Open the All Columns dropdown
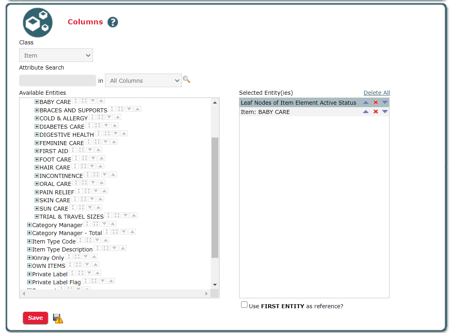This screenshot has height=333, width=455. tap(143, 80)
